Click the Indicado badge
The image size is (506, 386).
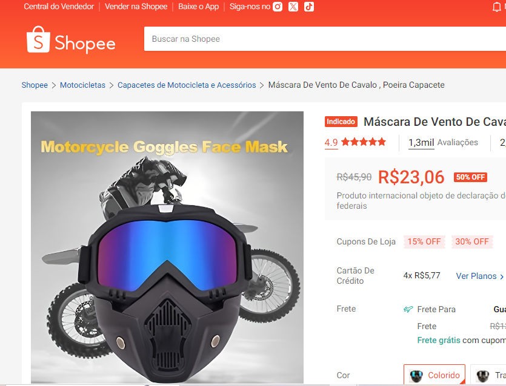341,122
